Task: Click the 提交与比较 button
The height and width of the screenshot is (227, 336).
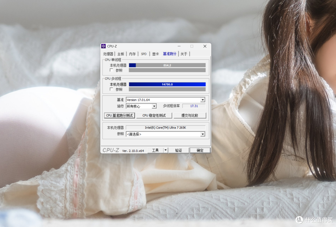Action: pyautogui.click(x=190, y=116)
